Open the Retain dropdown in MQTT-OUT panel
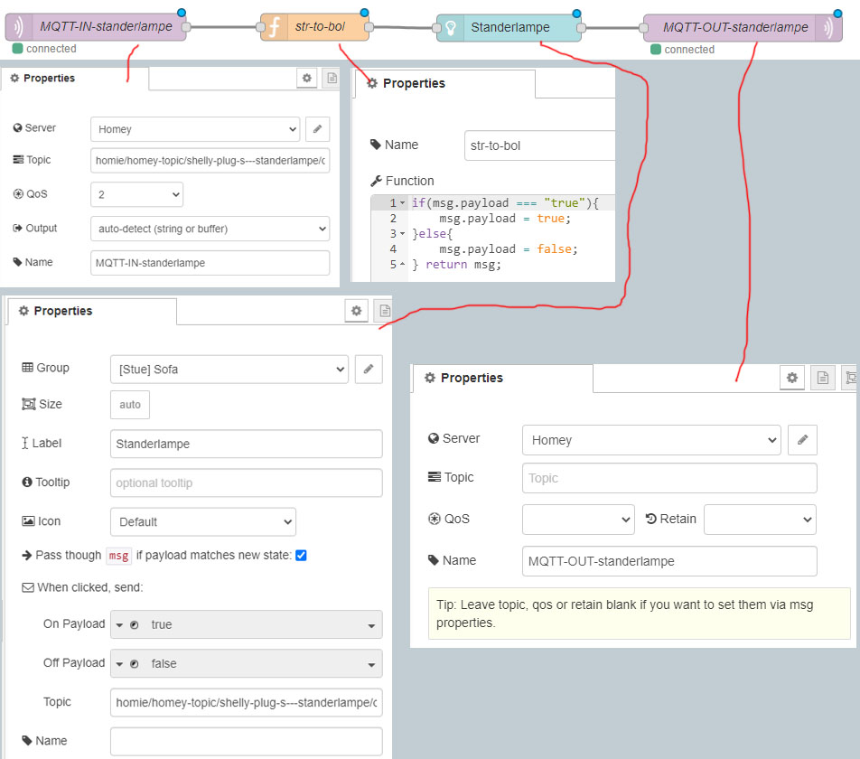Screen dimensions: 860x759 [760, 520]
